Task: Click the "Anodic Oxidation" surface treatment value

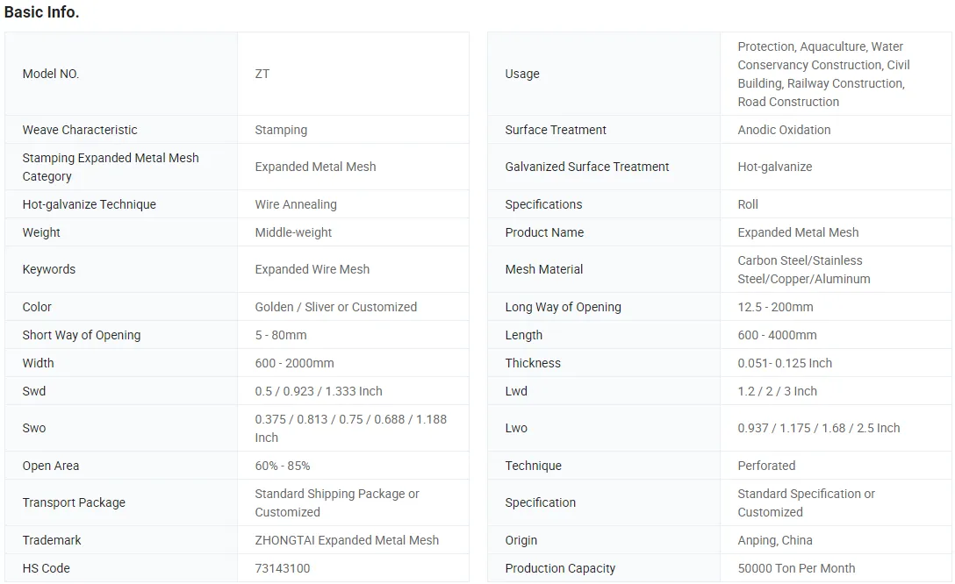Action: click(784, 130)
